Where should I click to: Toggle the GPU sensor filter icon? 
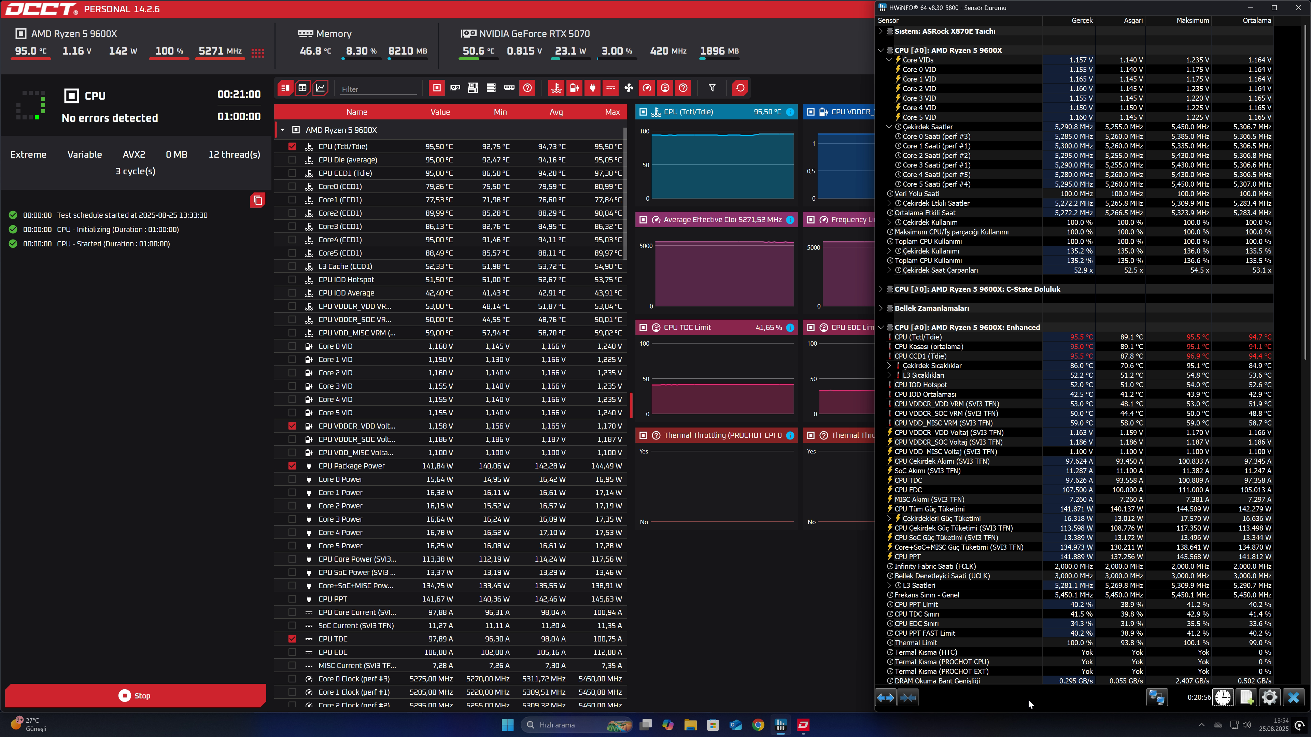[x=455, y=88]
